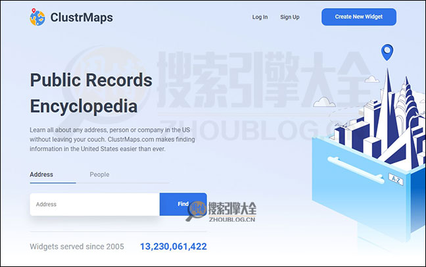The width and height of the screenshot is (426, 267).
Task: Click the widgets served count 13,230,061,422
Action: pos(174,247)
